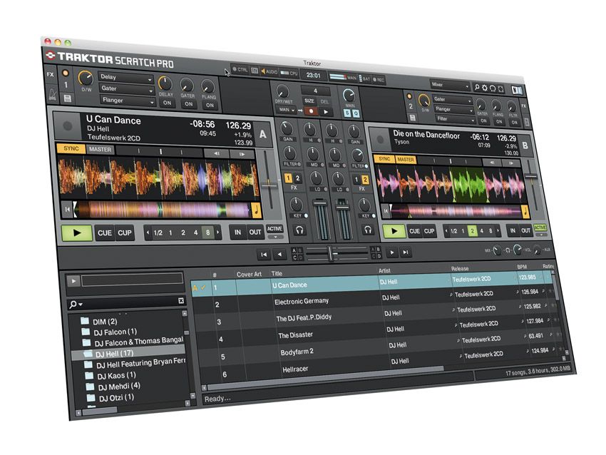Toggle SYNC on deck A
Image resolution: width=606 pixels, height=455 pixels.
pos(71,148)
